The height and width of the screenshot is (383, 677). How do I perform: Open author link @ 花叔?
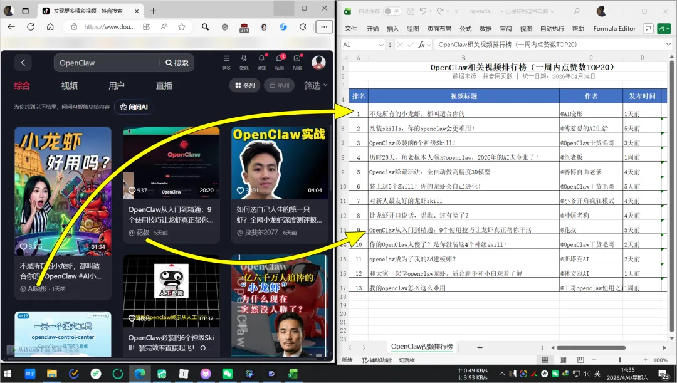click(139, 233)
